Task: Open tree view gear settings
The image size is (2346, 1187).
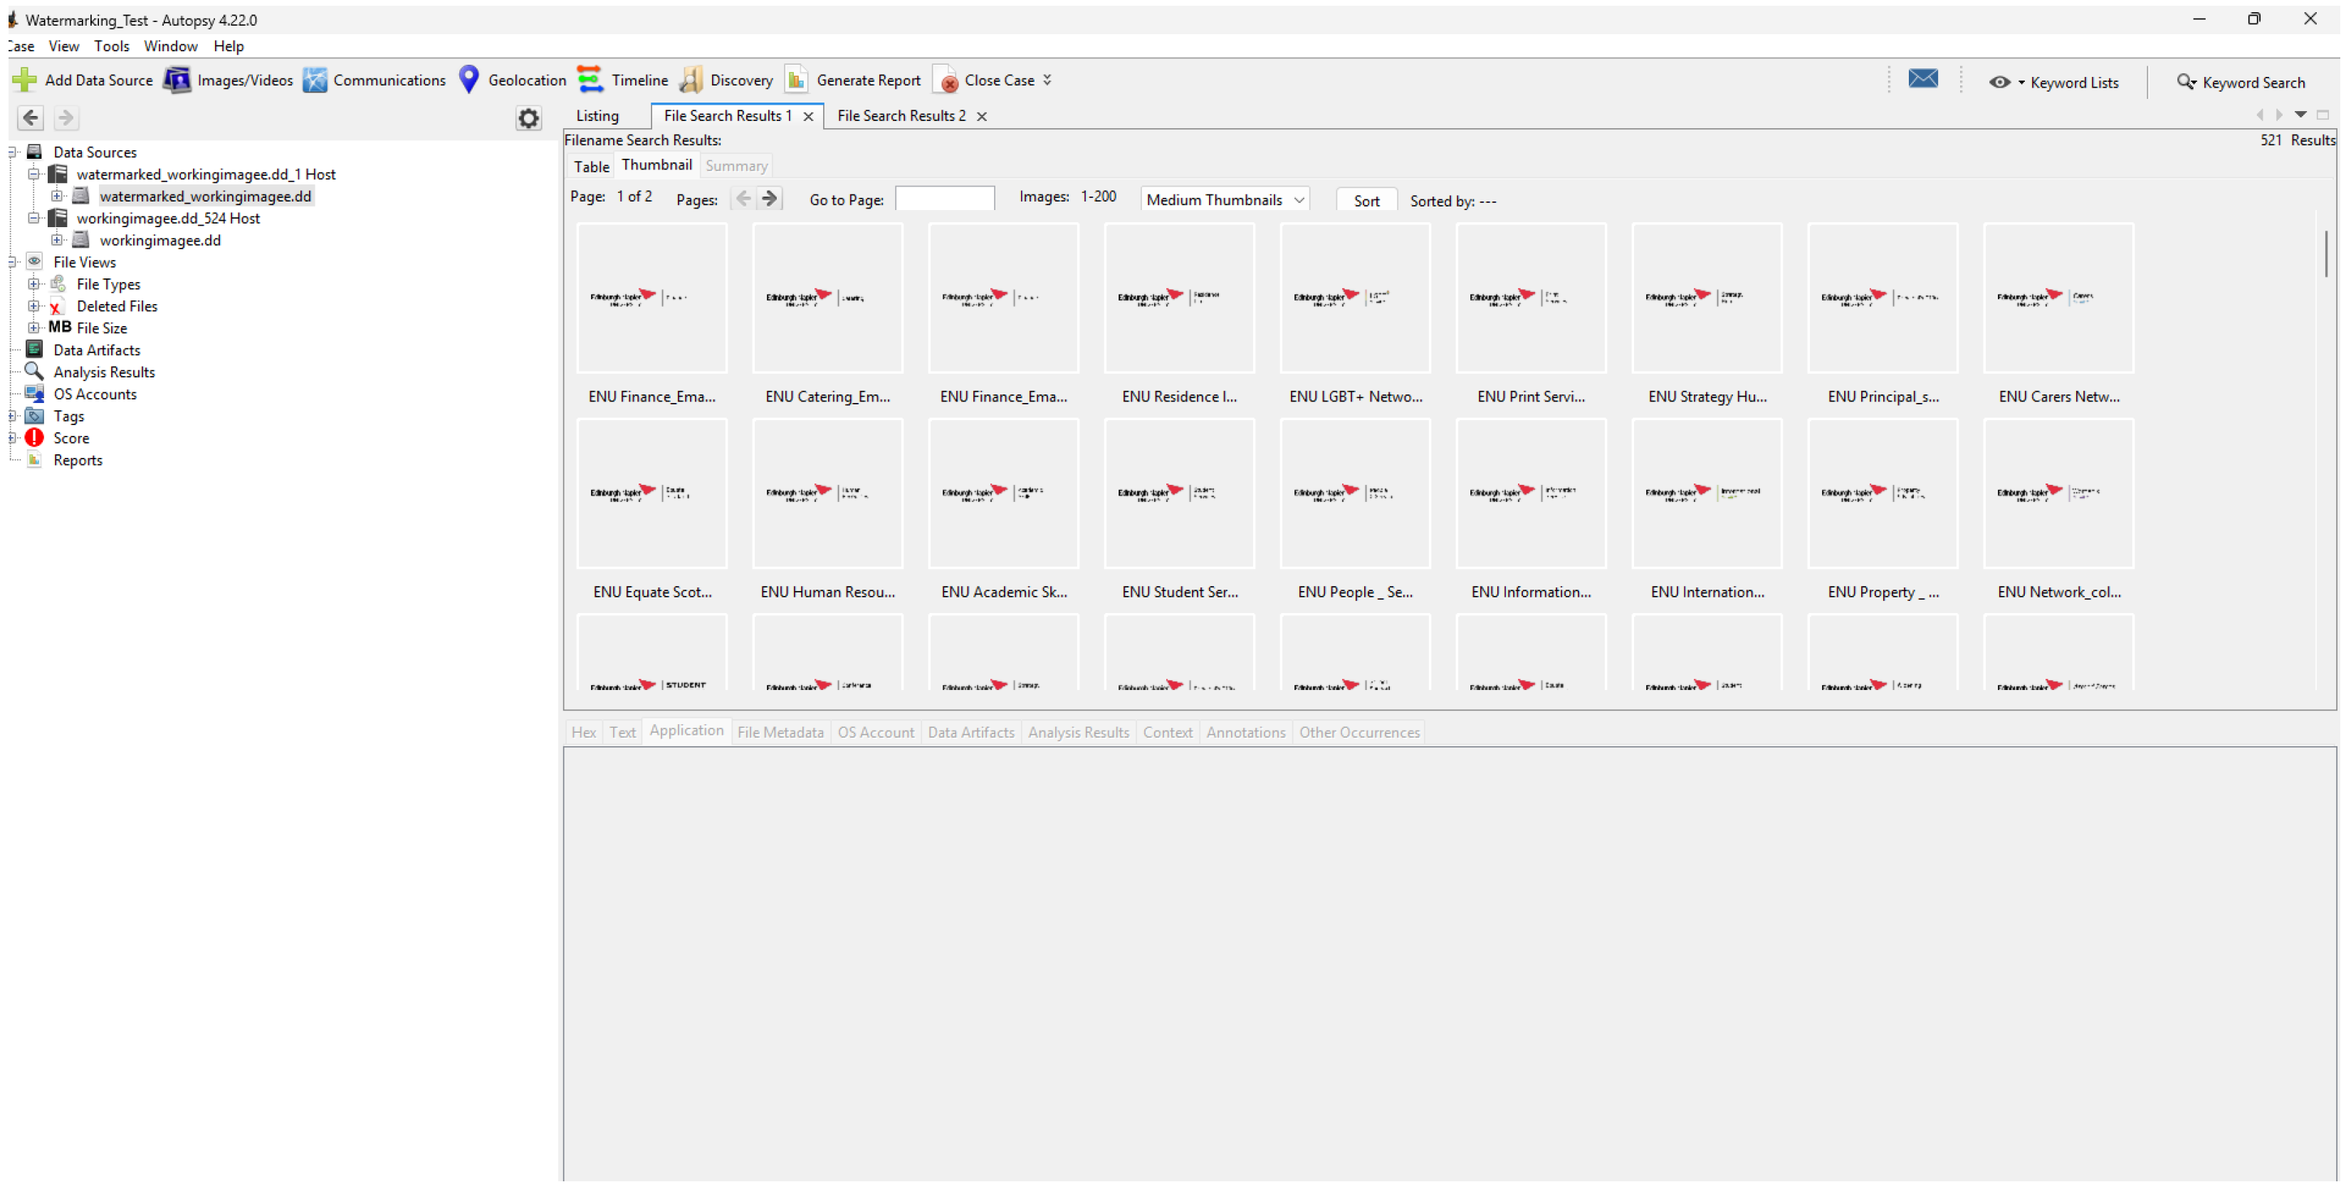Action: click(528, 118)
